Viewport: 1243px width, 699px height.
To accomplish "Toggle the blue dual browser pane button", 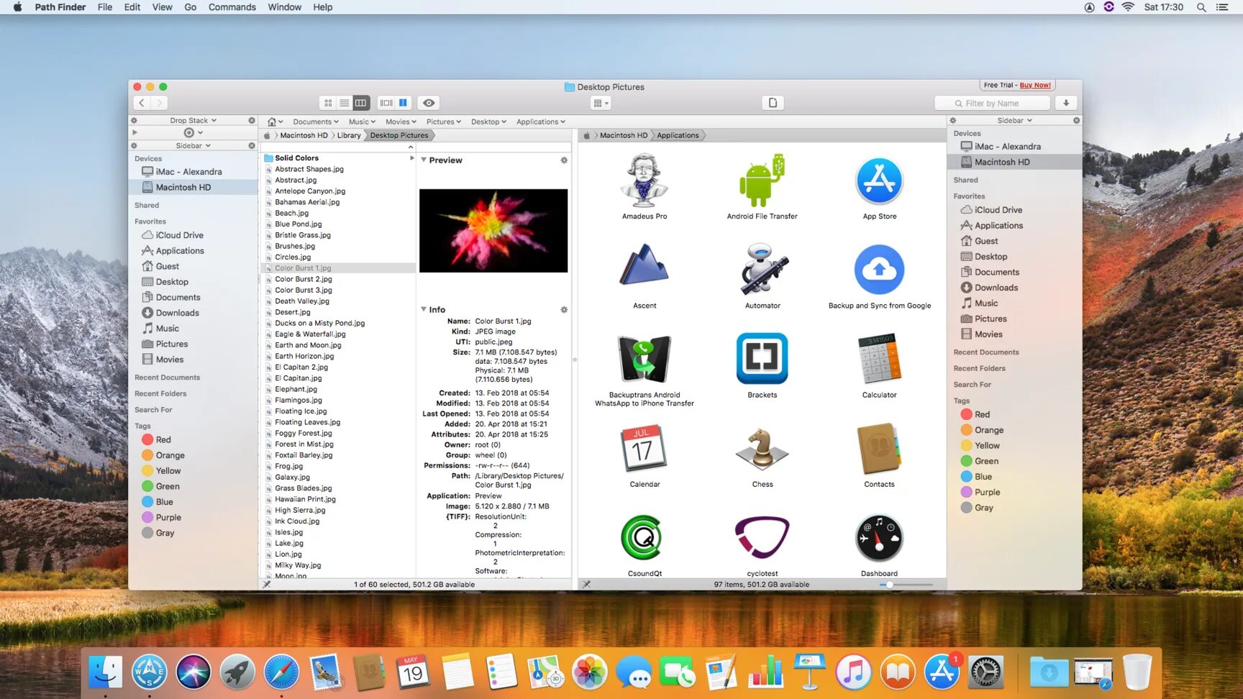I will (x=404, y=103).
